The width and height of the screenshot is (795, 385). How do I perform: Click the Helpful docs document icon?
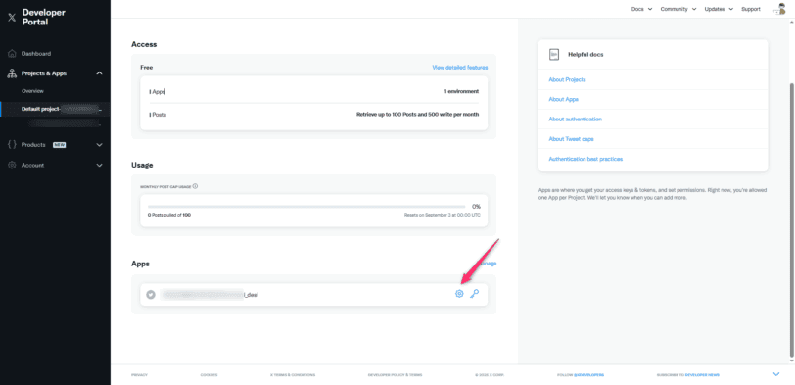point(554,54)
